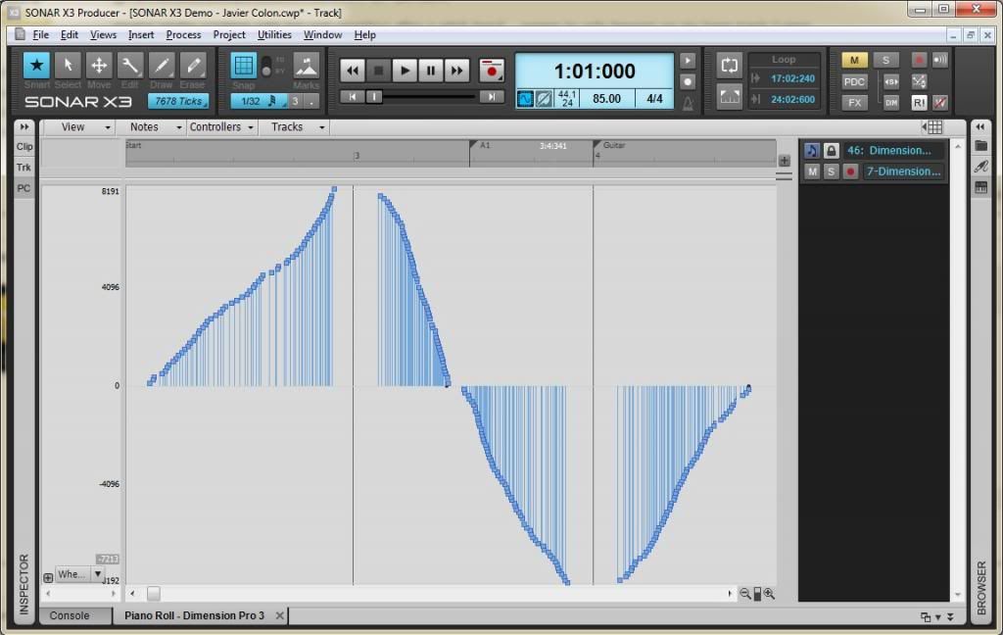Image resolution: width=1003 pixels, height=635 pixels.
Task: Select the Smart tool
Action: point(36,66)
